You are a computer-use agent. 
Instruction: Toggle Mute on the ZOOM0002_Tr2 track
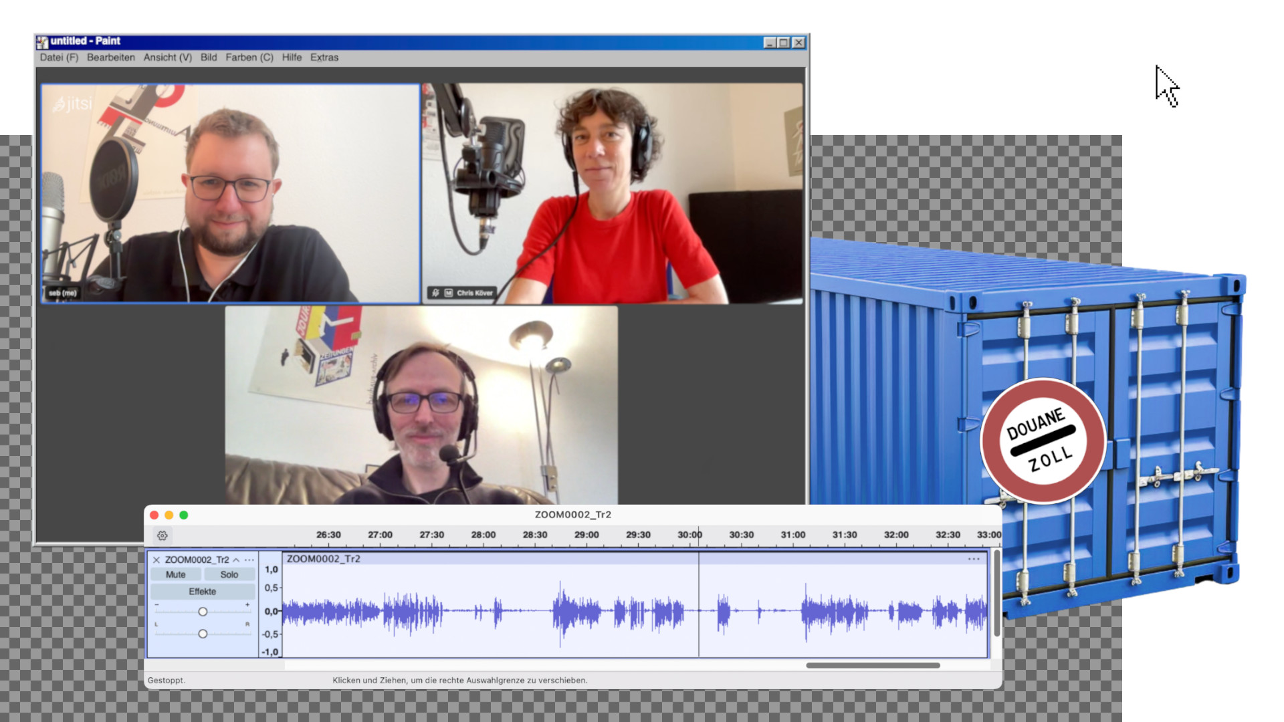175,575
